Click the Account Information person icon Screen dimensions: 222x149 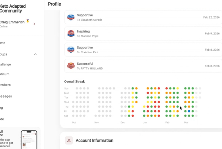pyautogui.click(x=69, y=140)
